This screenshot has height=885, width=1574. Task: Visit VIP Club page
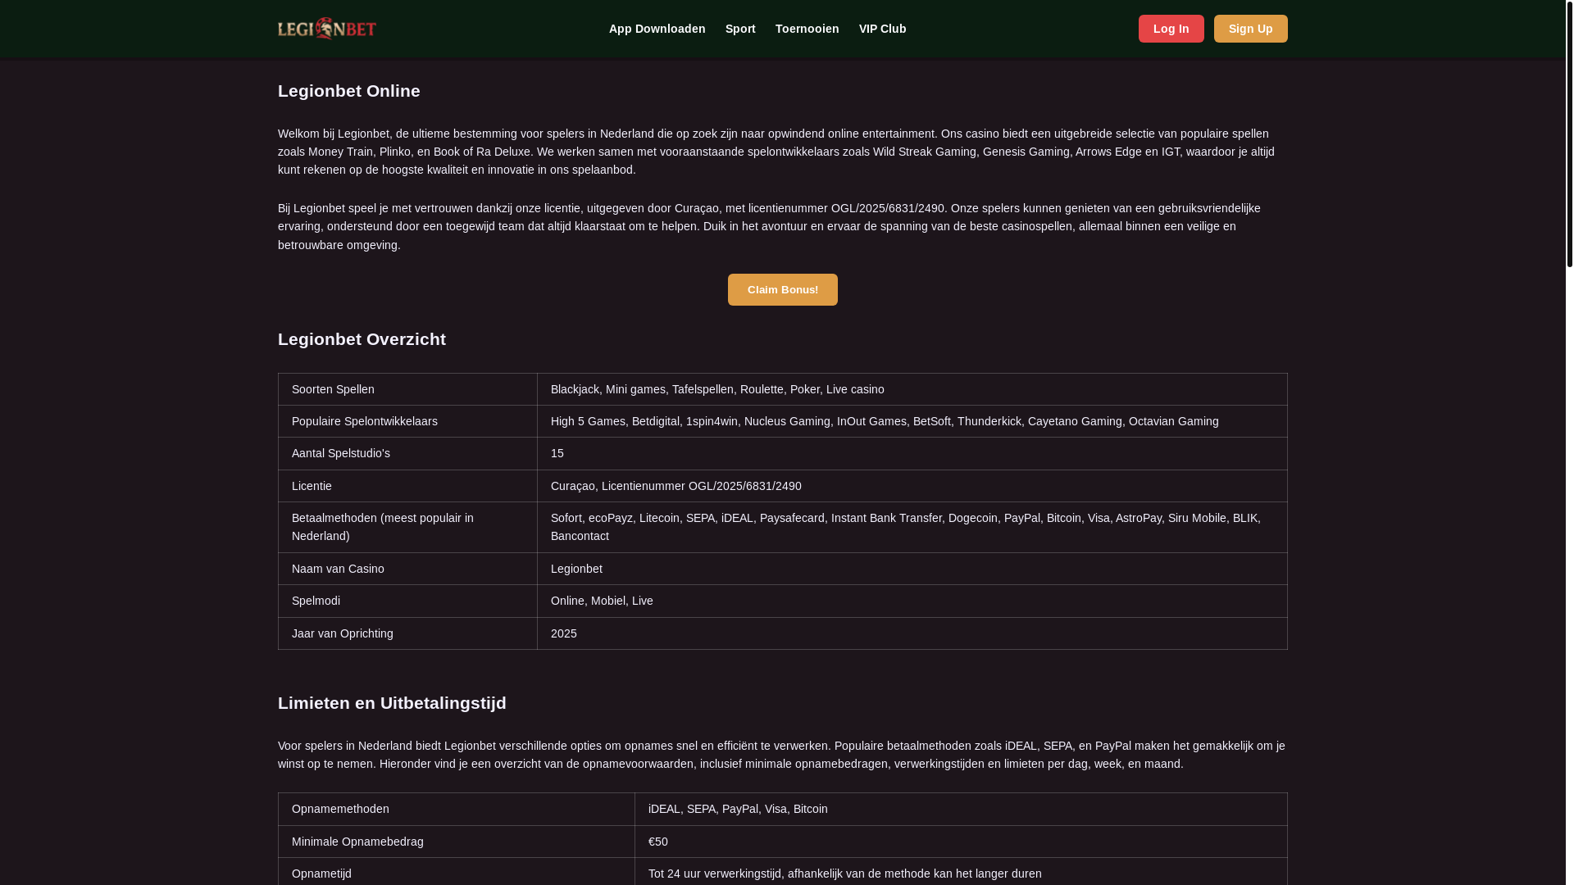coord(882,29)
